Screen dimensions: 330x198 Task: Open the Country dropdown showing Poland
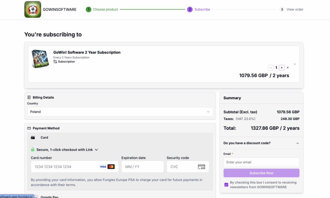click(x=120, y=112)
